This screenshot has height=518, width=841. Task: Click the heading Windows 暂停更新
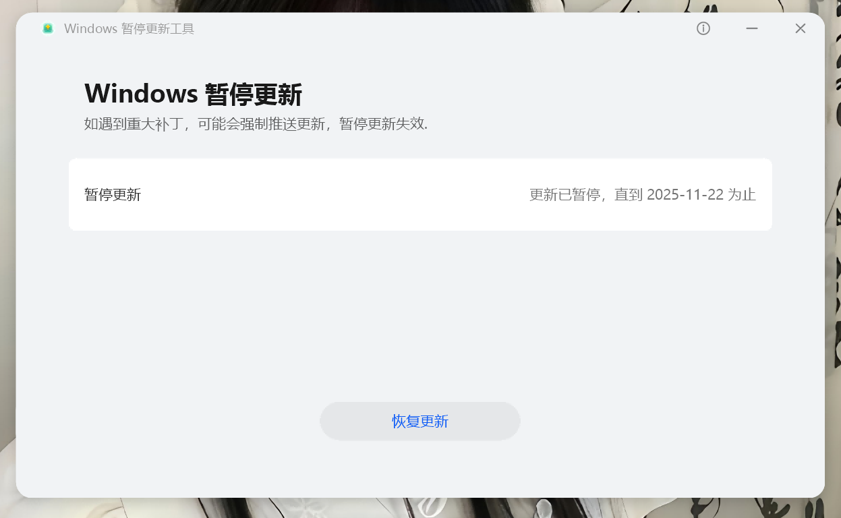[192, 93]
